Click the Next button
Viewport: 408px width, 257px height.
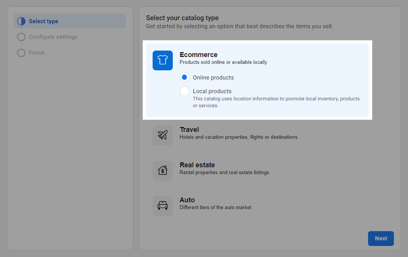(x=381, y=238)
